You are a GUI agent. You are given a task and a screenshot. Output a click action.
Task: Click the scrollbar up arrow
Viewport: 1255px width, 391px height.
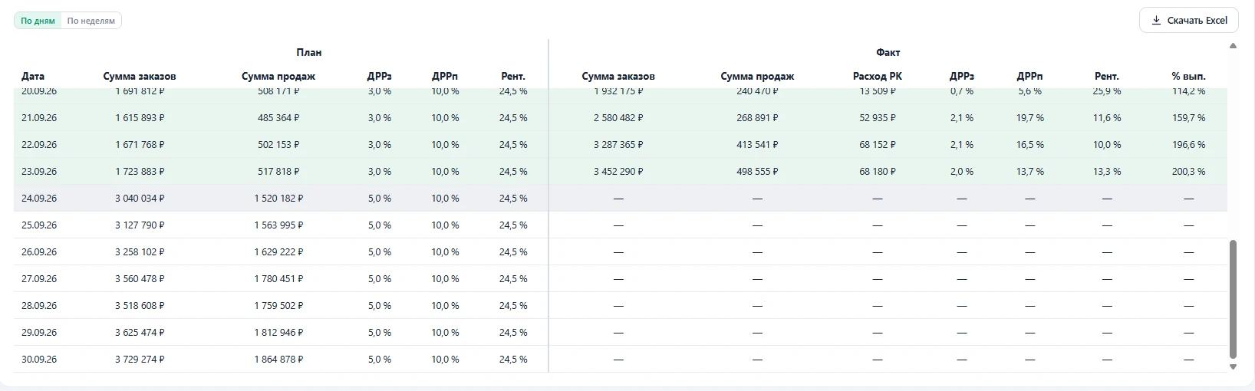[x=1234, y=46]
